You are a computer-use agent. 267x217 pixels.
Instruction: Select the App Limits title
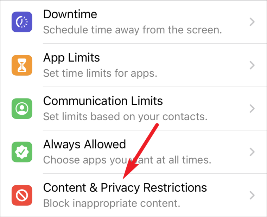[x=71, y=58]
